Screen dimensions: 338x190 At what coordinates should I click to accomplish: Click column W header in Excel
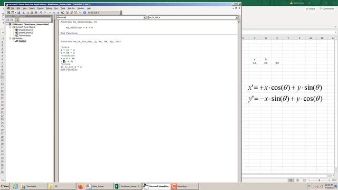coord(266,38)
